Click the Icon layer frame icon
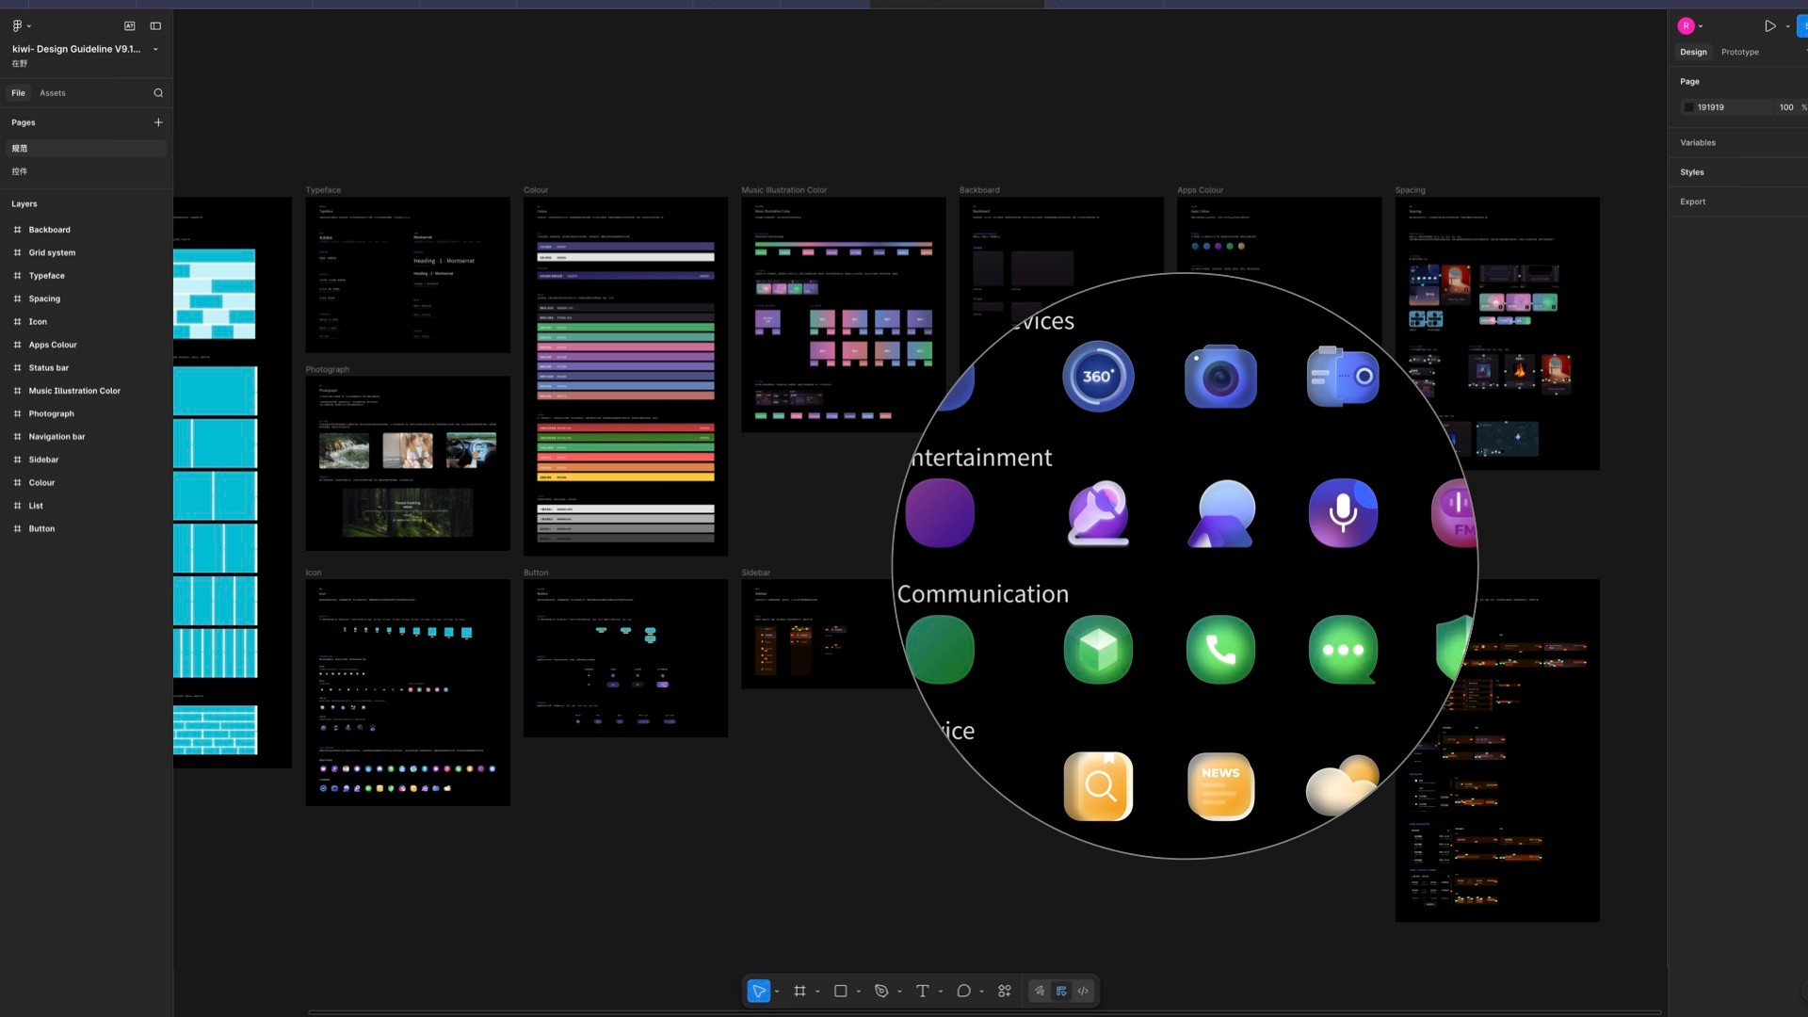Image resolution: width=1808 pixels, height=1017 pixels. point(17,322)
